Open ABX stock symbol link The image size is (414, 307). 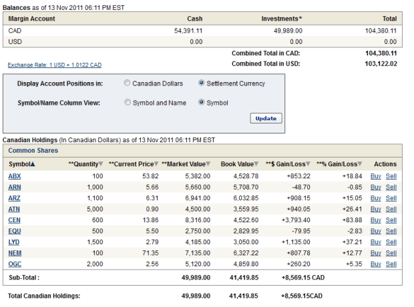(15, 176)
